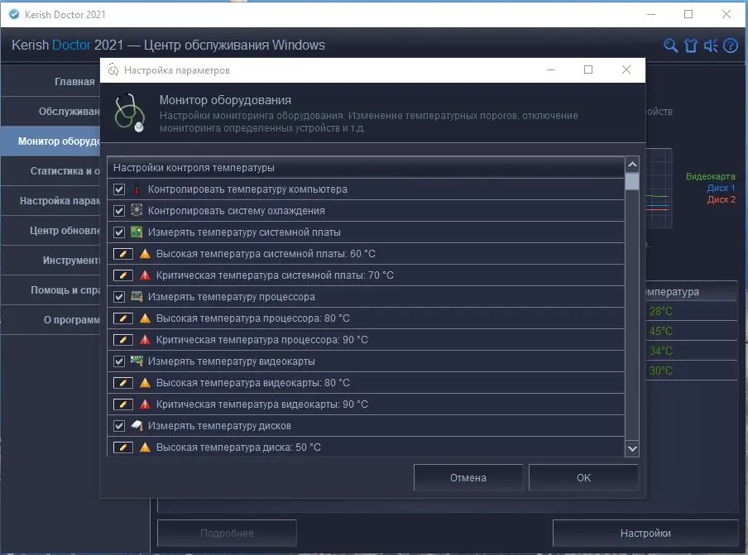This screenshot has width=748, height=555.
Task: Toggle disk temperature measuring checkbox
Action: coord(119,425)
